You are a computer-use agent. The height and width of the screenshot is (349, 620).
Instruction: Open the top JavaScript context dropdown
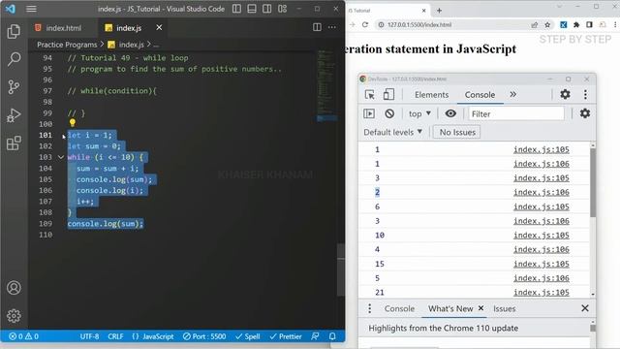pyautogui.click(x=419, y=113)
